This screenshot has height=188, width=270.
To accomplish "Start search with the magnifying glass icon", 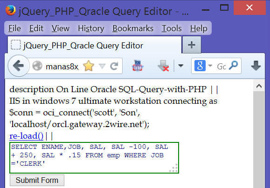I will point(234,66).
